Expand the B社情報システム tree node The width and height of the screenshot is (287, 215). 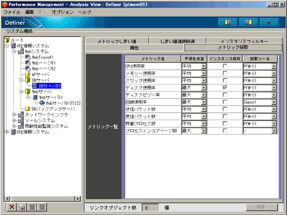pos(7,132)
